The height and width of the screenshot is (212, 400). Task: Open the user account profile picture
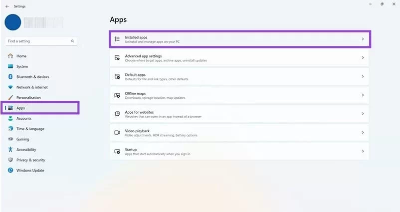click(x=13, y=22)
